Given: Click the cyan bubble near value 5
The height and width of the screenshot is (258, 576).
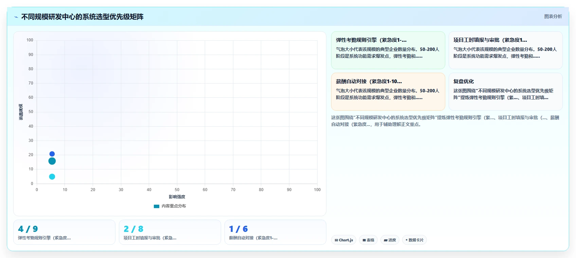Looking at the screenshot, I should pyautogui.click(x=52, y=177).
